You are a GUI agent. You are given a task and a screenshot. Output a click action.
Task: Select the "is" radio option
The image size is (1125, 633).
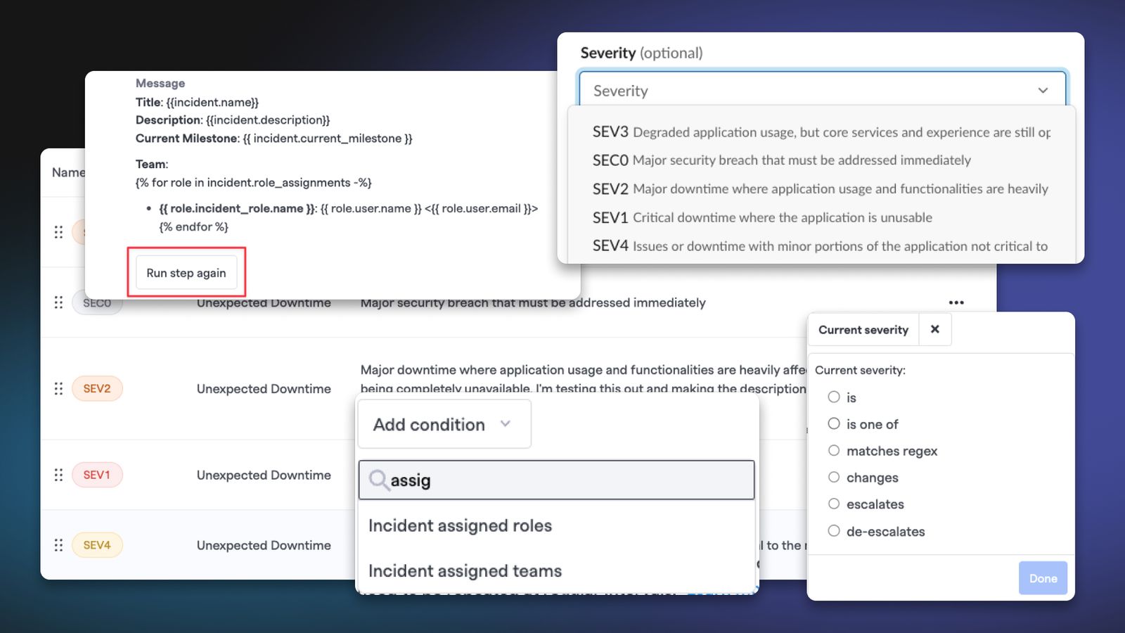click(x=834, y=397)
